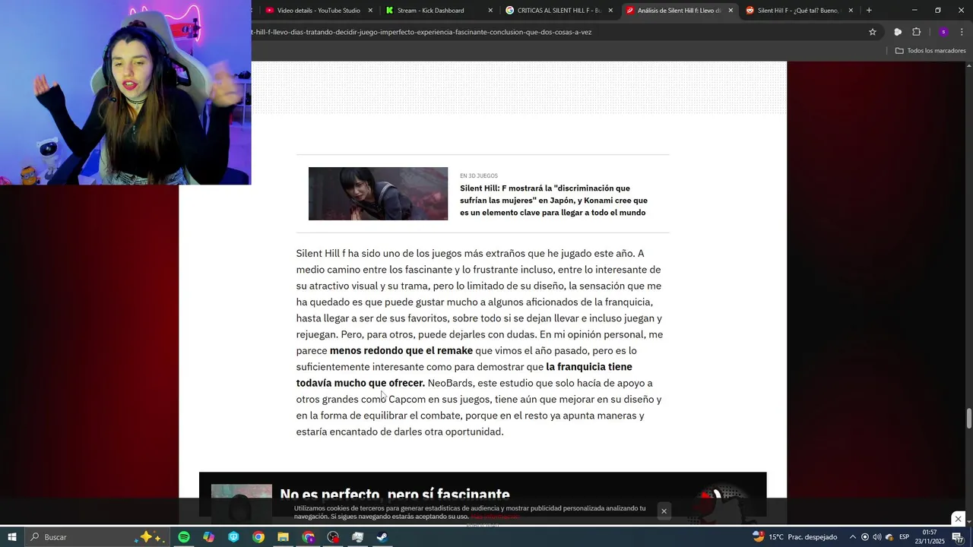Close the Video details YouTube Studio tab

coord(370,11)
